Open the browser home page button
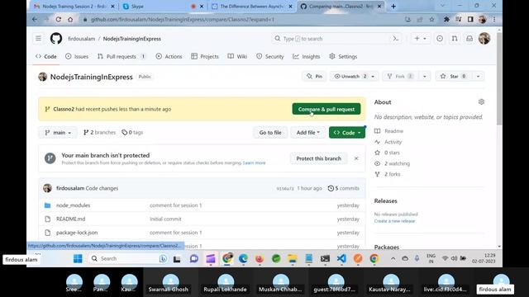529x297 pixels. (70, 20)
